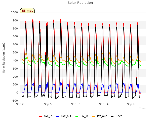Click the 500 y-axis tick label
The image size is (161, 121).
[x=15, y=53]
